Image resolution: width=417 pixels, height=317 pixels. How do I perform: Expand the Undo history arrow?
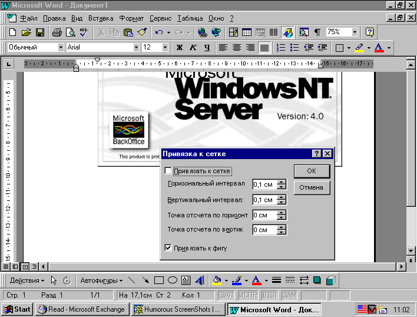pos(168,33)
